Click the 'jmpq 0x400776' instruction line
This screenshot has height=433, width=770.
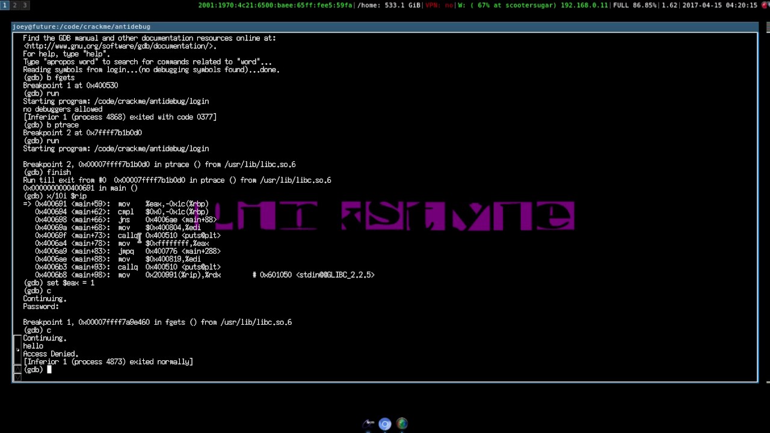click(x=128, y=251)
